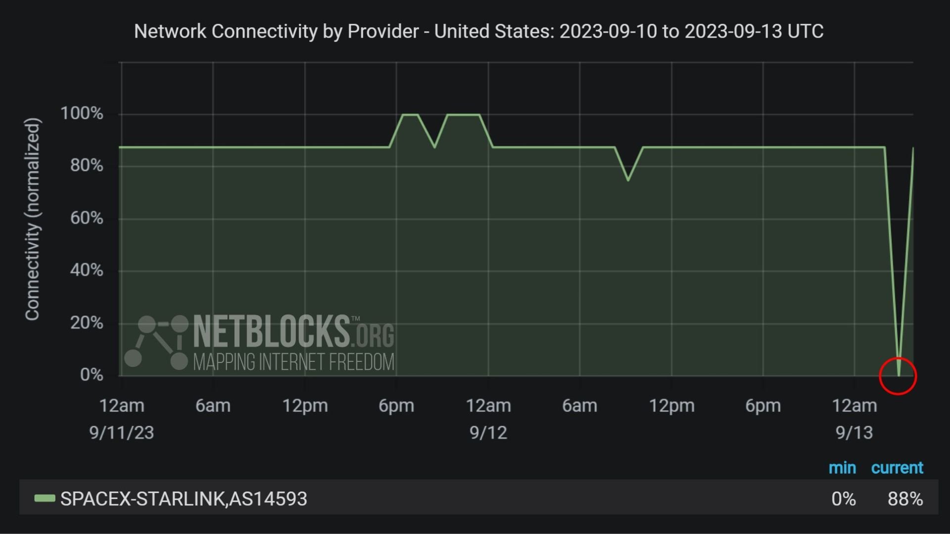Viewport: 950px width, 534px height.
Task: Click the 60% y-axis tick label
Action: tap(87, 218)
